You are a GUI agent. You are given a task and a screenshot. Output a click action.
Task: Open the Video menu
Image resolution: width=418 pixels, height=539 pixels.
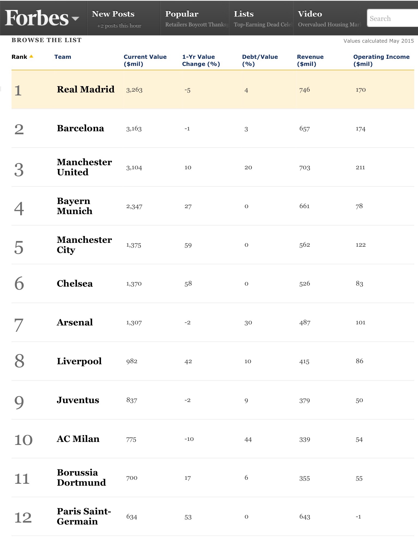310,14
